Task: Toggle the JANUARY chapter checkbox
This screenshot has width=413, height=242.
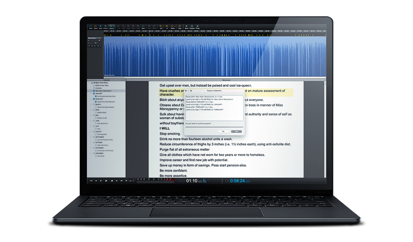Action: click(94, 94)
